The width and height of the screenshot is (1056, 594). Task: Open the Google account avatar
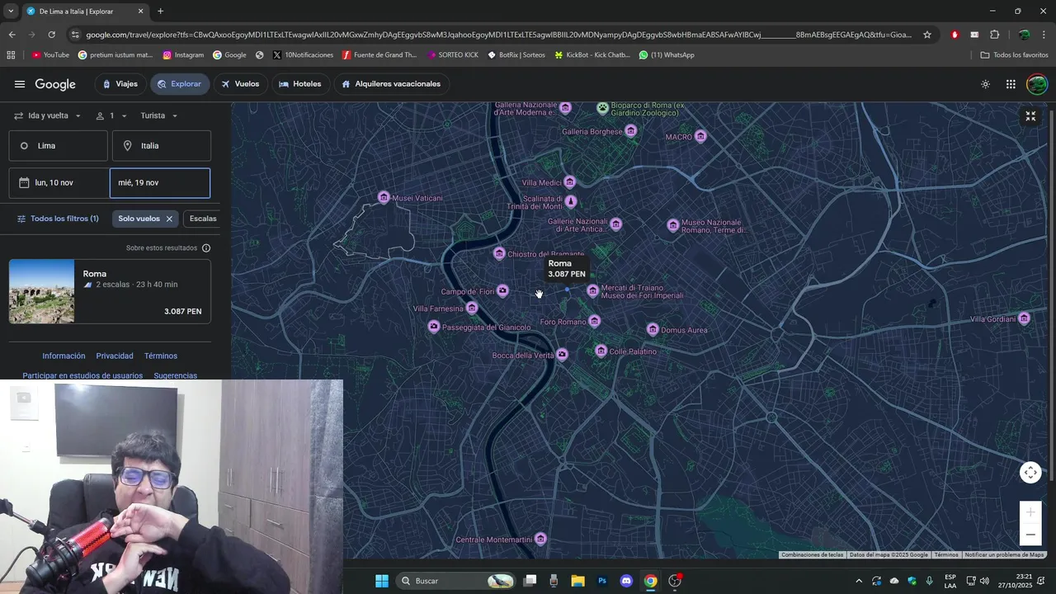coord(1037,84)
